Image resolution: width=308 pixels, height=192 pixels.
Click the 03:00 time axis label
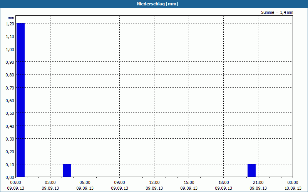pos(50,183)
